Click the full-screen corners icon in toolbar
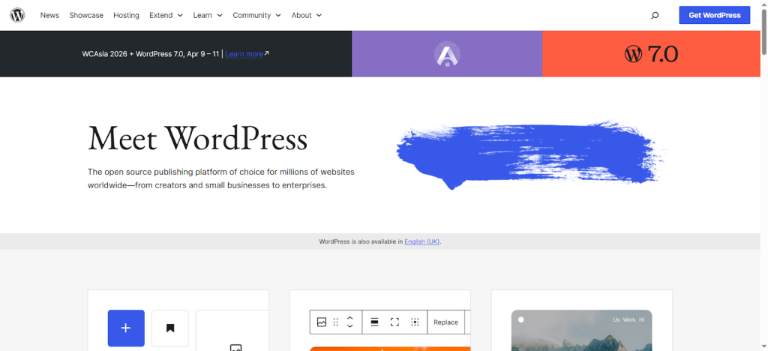 pos(394,322)
